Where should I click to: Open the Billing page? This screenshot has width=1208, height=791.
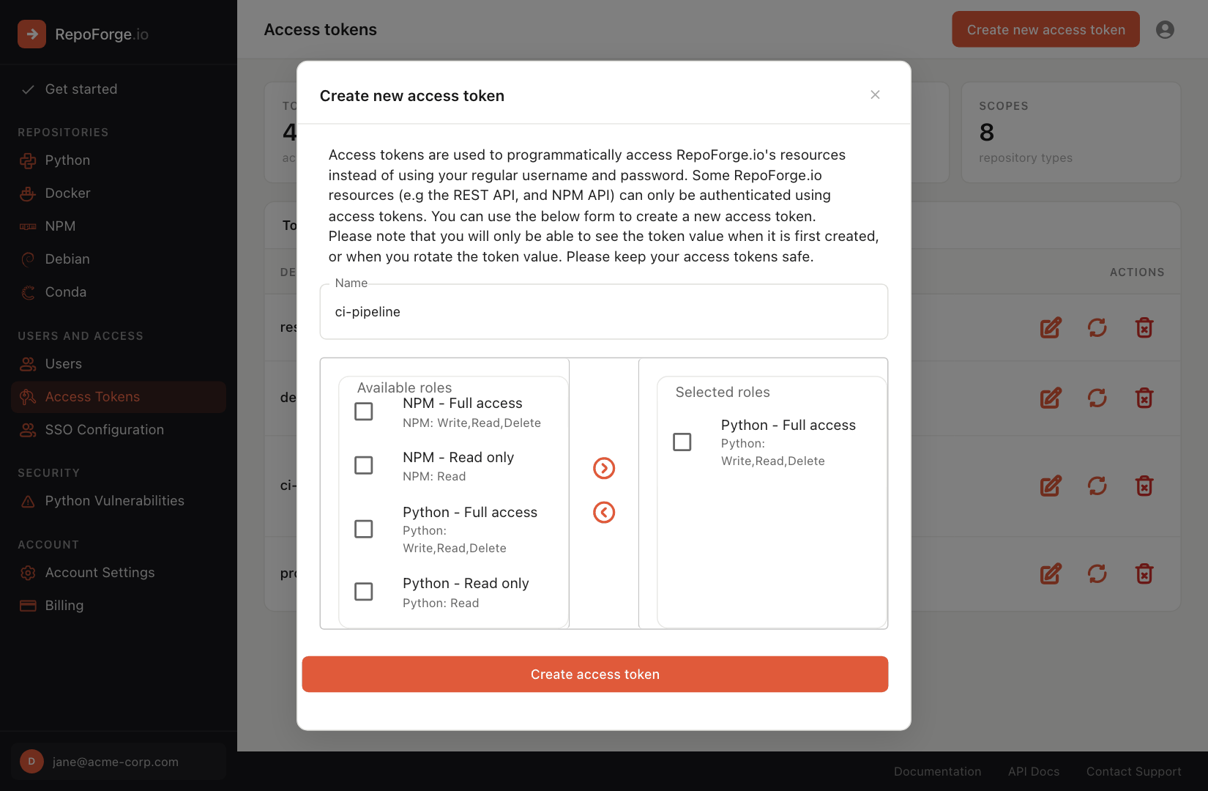[x=119, y=606]
